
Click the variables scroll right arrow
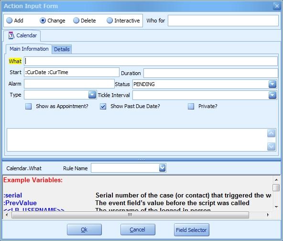point(268,215)
